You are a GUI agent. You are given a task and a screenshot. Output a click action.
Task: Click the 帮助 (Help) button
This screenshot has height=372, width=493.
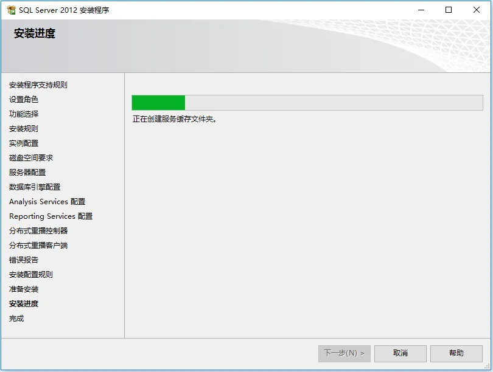(456, 354)
